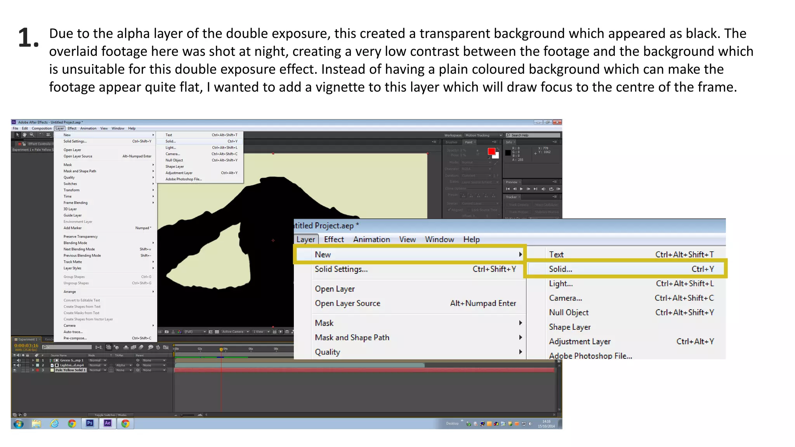This screenshot has width=795, height=447.
Task: Select the Zoom tool in the toolbar
Action: pos(32,135)
